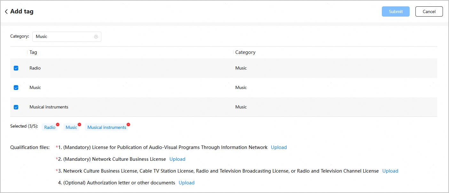Image resolution: width=449 pixels, height=193 pixels.
Task: Click the Selected (3/5) counter label
Action: point(24,126)
